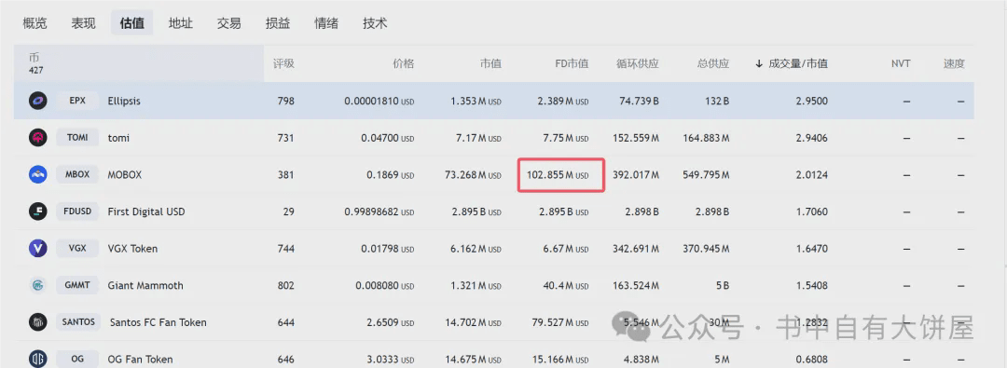
Task: Select the VGX ticker badge
Action: pyautogui.click(x=77, y=249)
